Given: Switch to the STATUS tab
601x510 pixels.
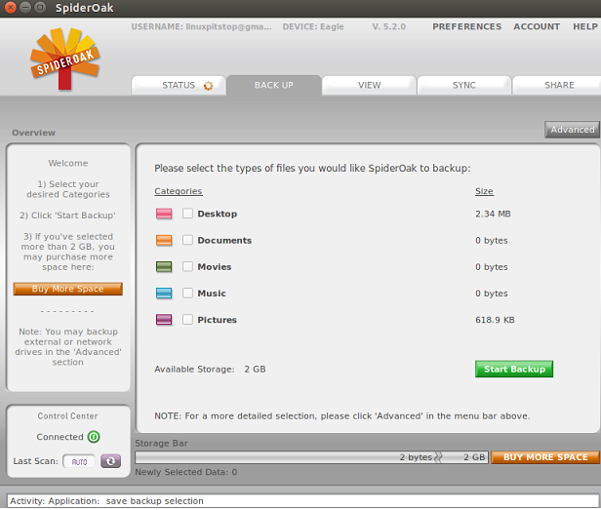Looking at the screenshot, I should [179, 85].
